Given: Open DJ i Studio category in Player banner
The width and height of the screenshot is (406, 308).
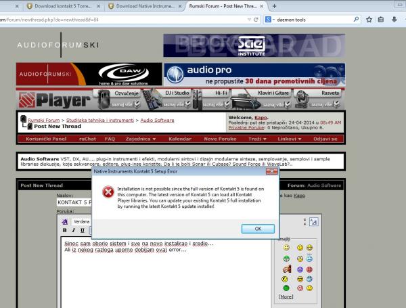Looking at the screenshot, I should coord(168,99).
